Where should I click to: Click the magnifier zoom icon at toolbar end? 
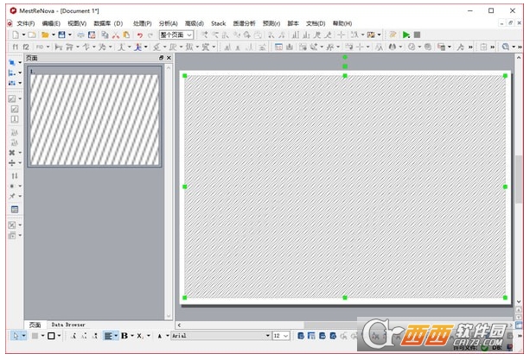[x=505, y=47]
